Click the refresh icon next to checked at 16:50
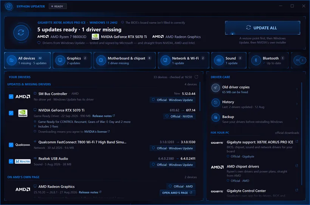Screen dimensions: 310x205 coord(196,77)
